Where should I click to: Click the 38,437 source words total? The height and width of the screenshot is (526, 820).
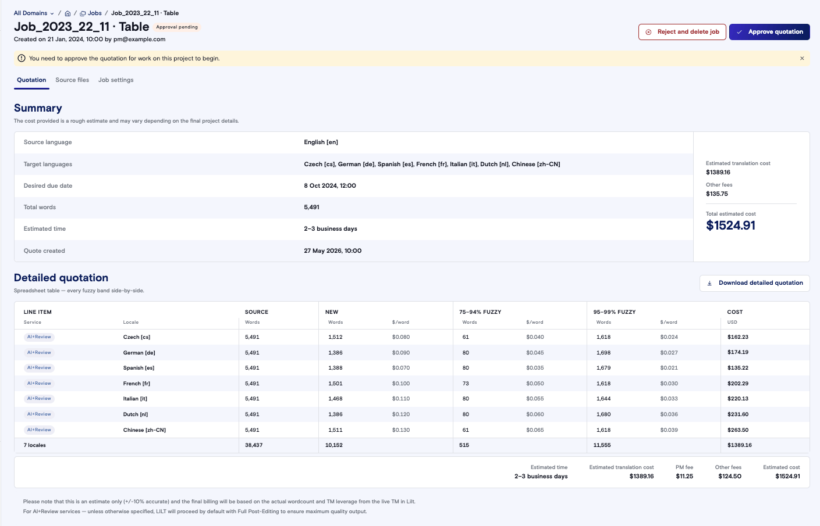[x=254, y=445]
